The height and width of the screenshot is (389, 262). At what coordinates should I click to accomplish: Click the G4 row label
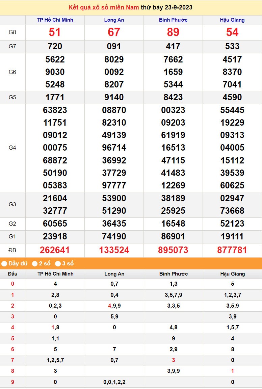pyautogui.click(x=12, y=148)
